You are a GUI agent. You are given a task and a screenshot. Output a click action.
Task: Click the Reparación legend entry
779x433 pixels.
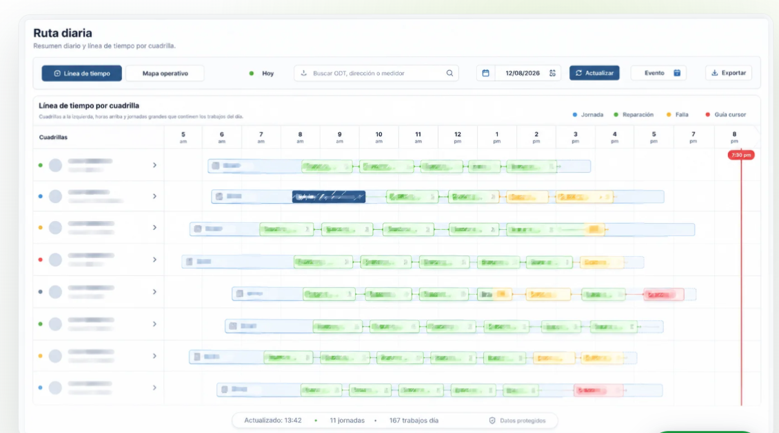click(x=634, y=114)
